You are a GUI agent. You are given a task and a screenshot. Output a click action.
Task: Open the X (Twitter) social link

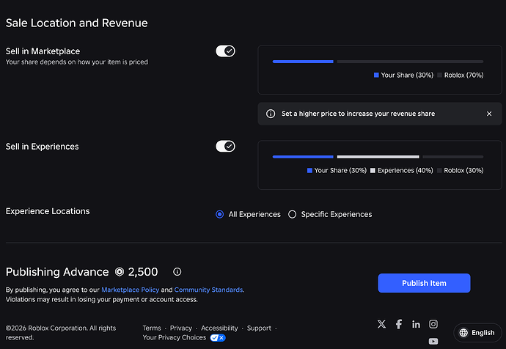[381, 324]
